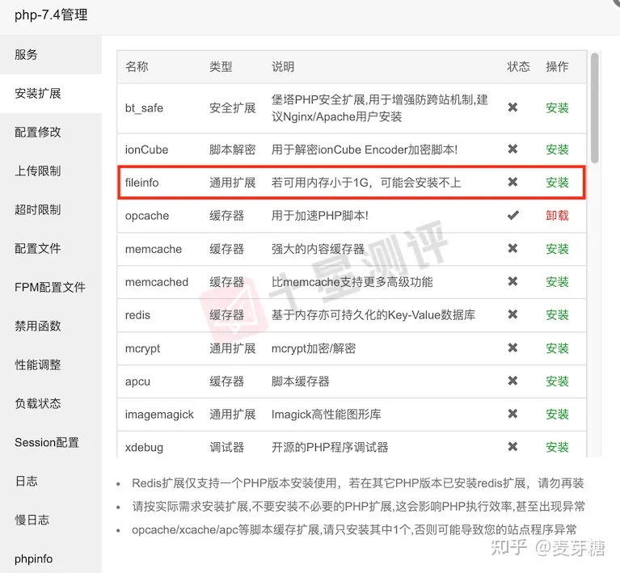Click the php-7.4管理 window title
This screenshot has width=620, height=573.
click(51, 15)
